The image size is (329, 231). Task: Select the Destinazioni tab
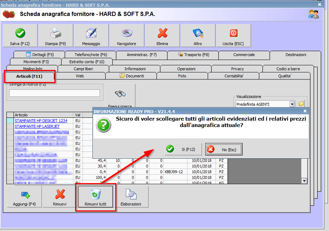[x=296, y=55]
